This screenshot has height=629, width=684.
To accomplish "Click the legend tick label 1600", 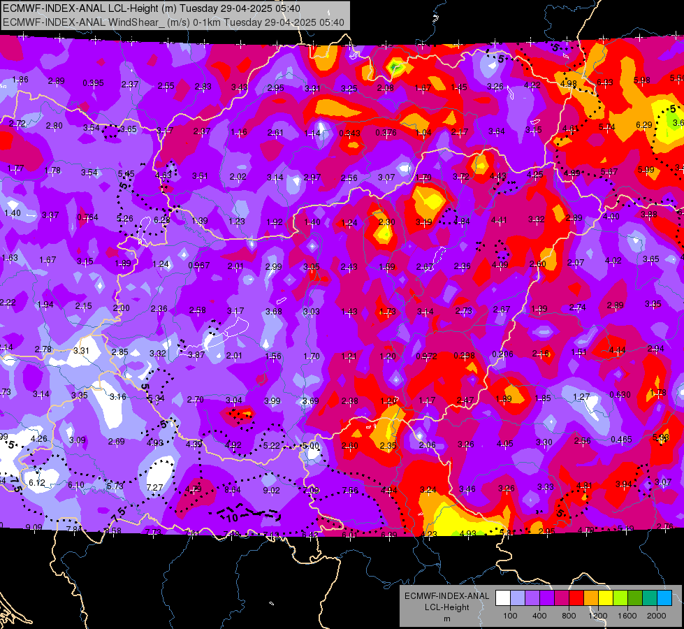I will tap(627, 616).
